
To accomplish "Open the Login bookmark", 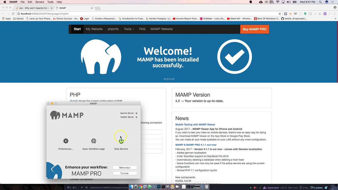I will pyautogui.click(x=84, y=19).
